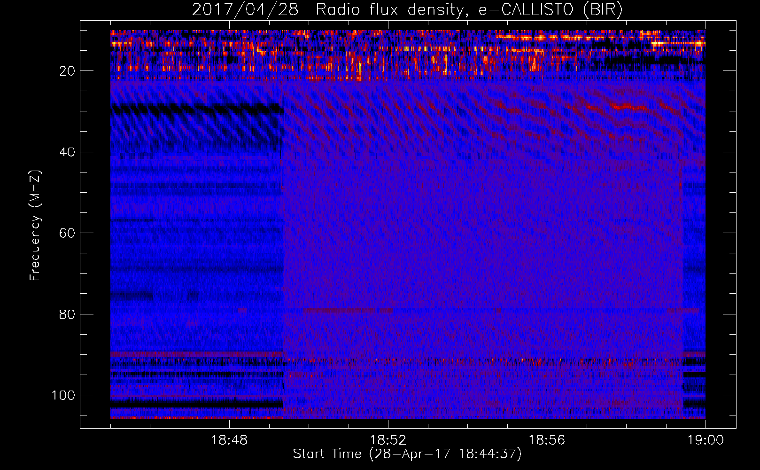Select the 'Frequency (MHZ)' y-axis label

click(x=35, y=226)
